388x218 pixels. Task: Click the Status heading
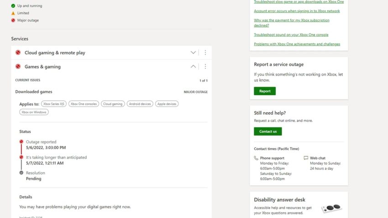[25, 131]
